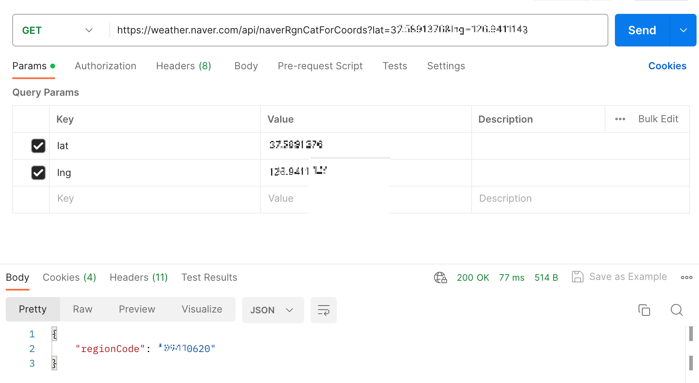This screenshot has height=383, width=699.
Task: Click the Value column header
Action: (280, 119)
